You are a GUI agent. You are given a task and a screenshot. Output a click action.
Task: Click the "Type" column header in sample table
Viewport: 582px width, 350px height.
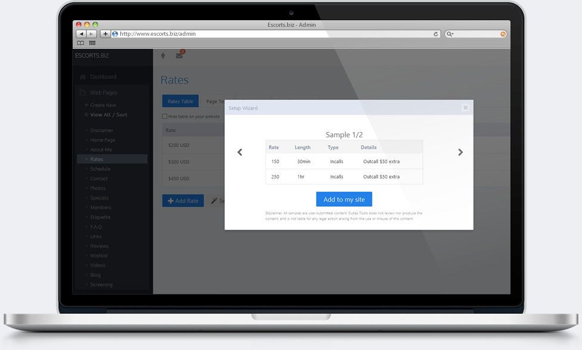[x=333, y=147]
